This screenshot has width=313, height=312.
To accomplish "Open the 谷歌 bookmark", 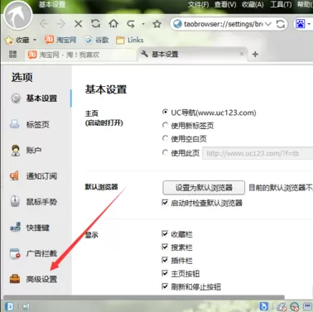I will 97,41.
